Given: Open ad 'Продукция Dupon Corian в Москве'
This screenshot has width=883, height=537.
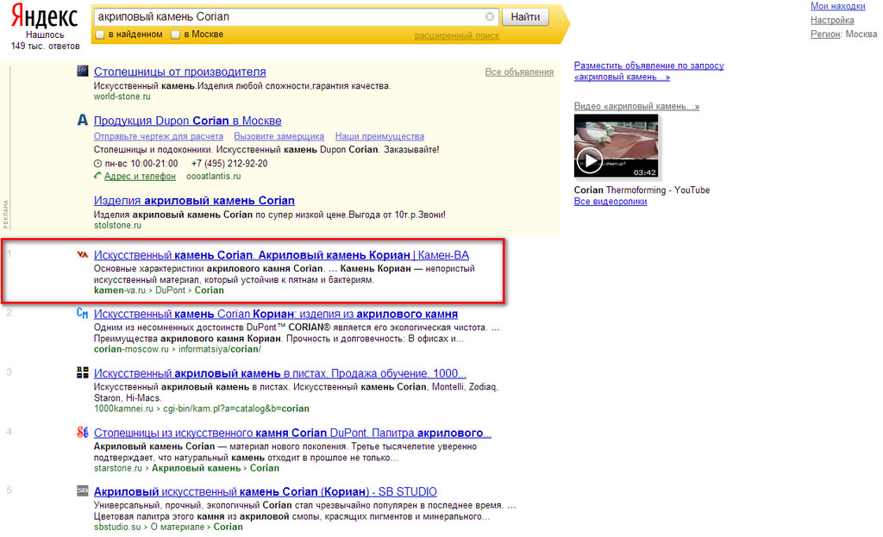Looking at the screenshot, I should point(187,121).
